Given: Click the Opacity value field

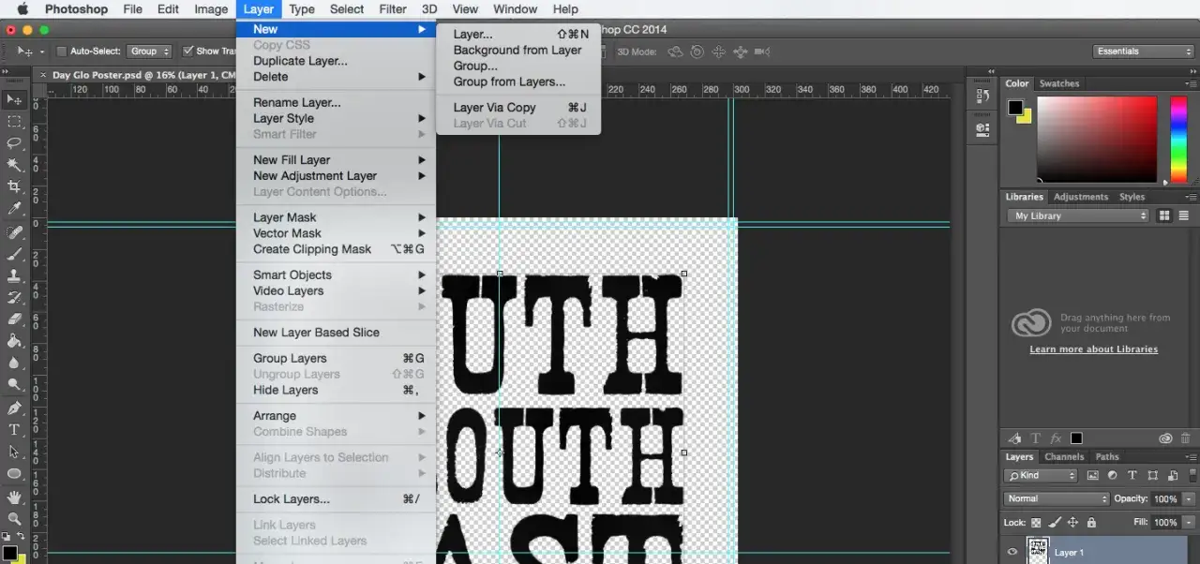Looking at the screenshot, I should coord(1165,499).
